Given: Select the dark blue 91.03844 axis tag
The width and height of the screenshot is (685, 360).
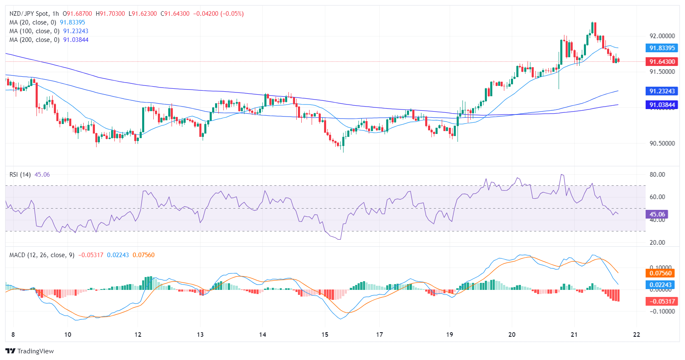Looking at the screenshot, I should coord(662,105).
